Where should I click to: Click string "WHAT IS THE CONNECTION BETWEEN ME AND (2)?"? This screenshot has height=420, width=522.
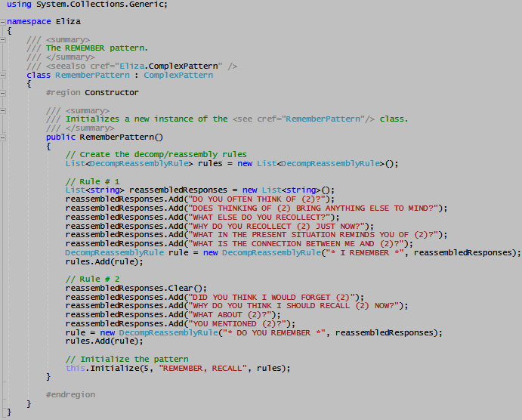296,243
